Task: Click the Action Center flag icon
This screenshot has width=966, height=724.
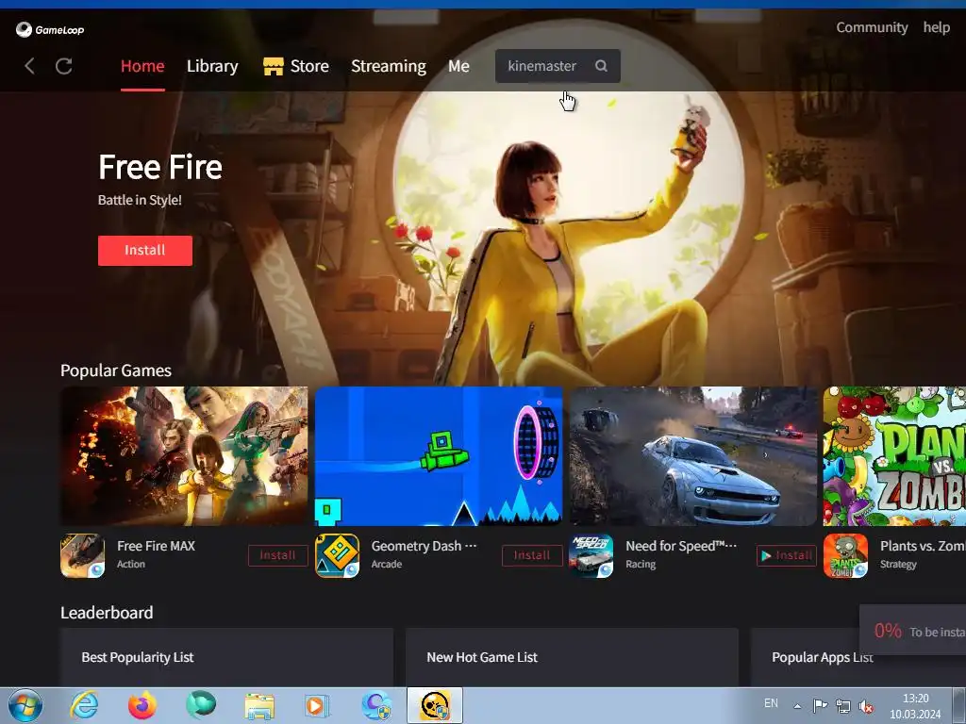Action: click(820, 706)
